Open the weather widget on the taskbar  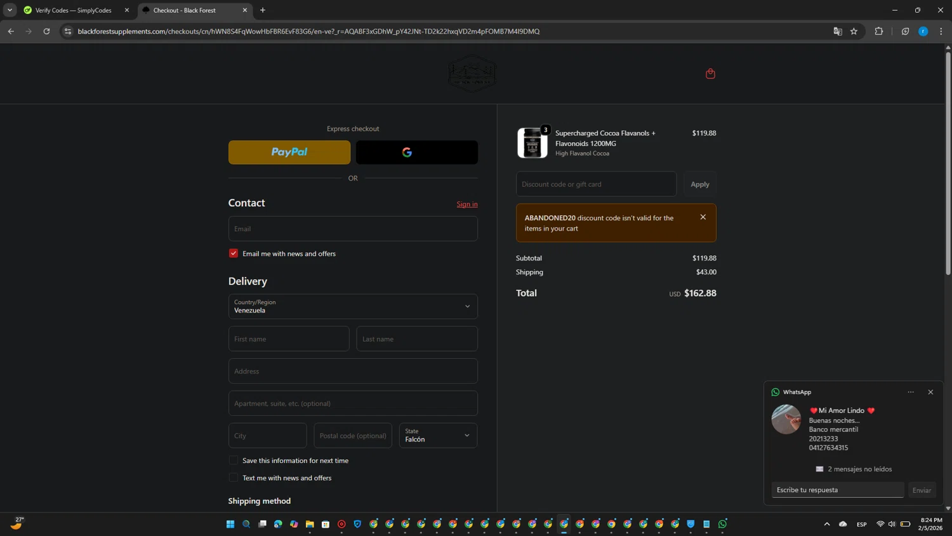[x=17, y=523]
